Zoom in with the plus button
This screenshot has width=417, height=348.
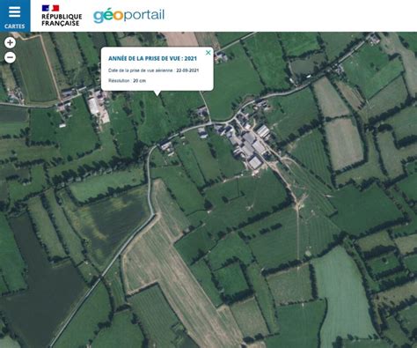click(10, 43)
